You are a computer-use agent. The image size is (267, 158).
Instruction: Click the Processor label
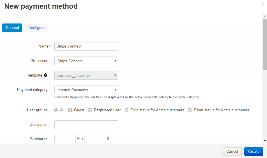coord(40,61)
